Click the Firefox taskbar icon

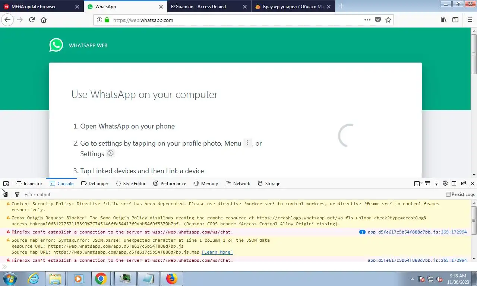point(172,279)
